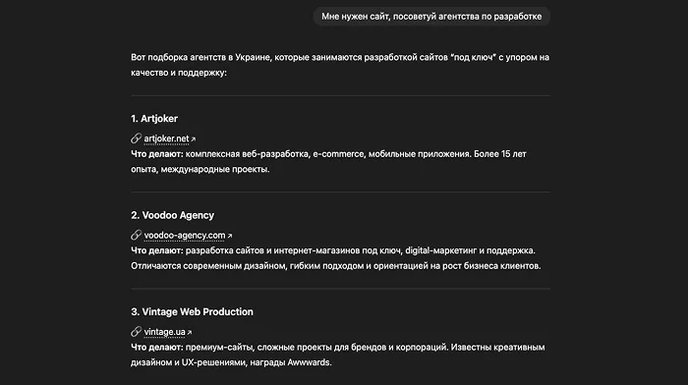Click the external arrow icon after artjoker.net
Screen dimensions: 688x385
(193, 139)
